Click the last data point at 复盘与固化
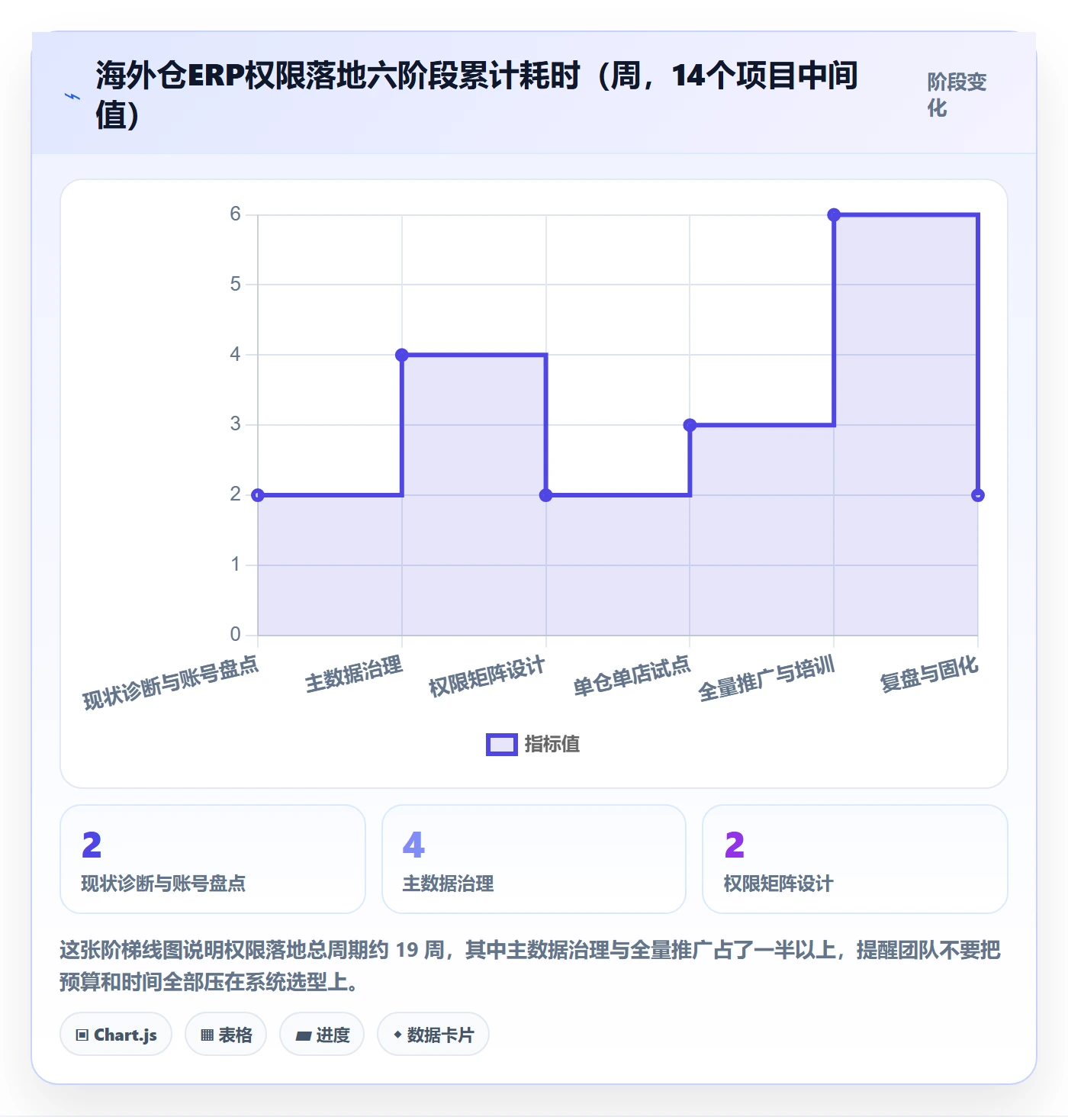The height and width of the screenshot is (1117, 1068). pos(978,495)
